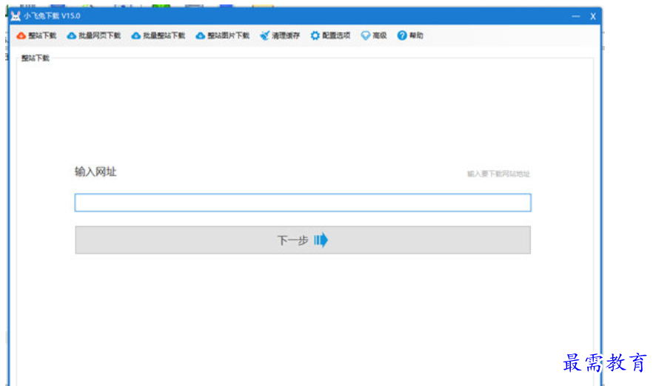Click the rabbit logo in the title bar

click(x=16, y=16)
